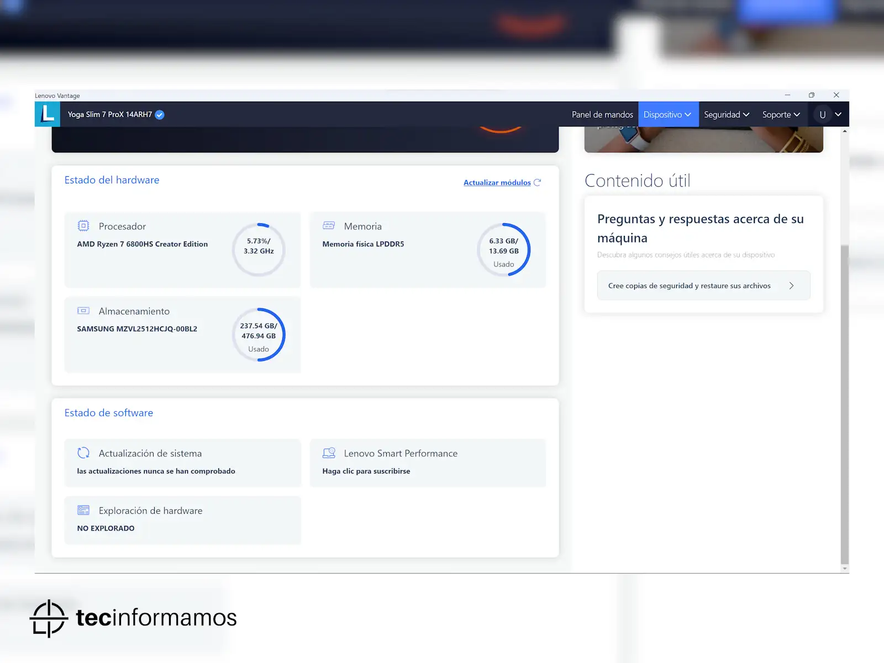Click the Actualizar módulos link
The height and width of the screenshot is (663, 884).
497,182
